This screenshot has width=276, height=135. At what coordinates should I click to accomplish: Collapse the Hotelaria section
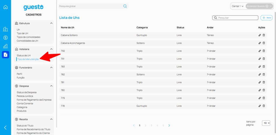[x=51, y=49]
